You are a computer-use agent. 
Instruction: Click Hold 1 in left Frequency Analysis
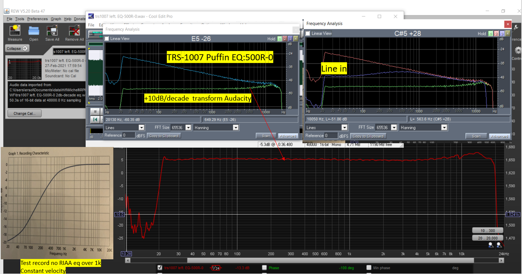pyautogui.click(x=279, y=38)
